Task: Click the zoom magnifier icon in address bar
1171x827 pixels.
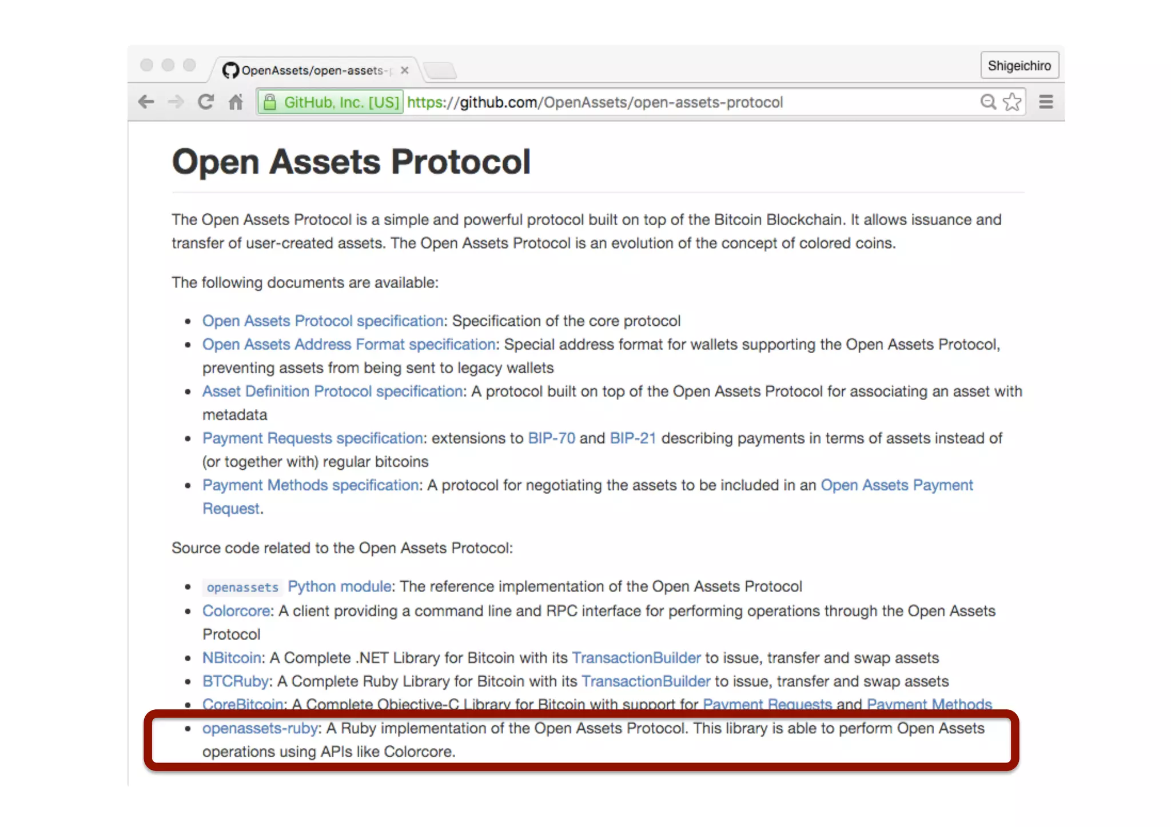Action: pyautogui.click(x=987, y=102)
